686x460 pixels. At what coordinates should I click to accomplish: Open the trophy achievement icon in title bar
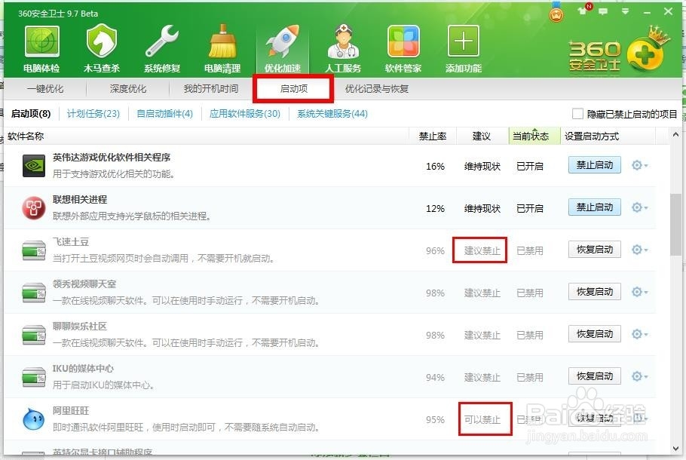(556, 14)
